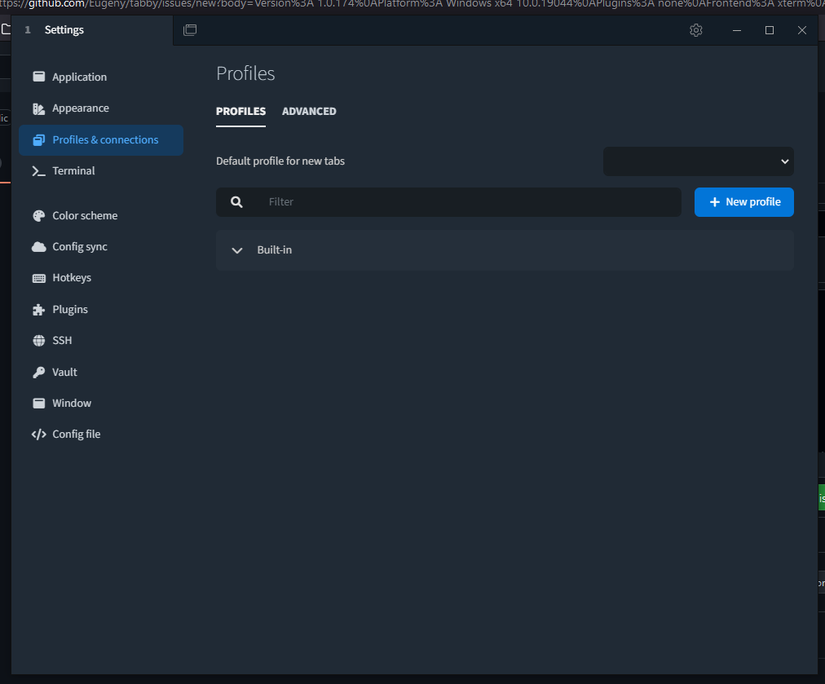This screenshot has height=684, width=825.
Task: Open the default profile dropdown
Action: 698,161
